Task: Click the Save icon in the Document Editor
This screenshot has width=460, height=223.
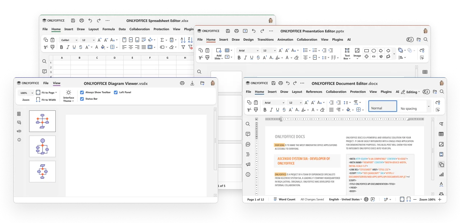Action: (x=274, y=83)
